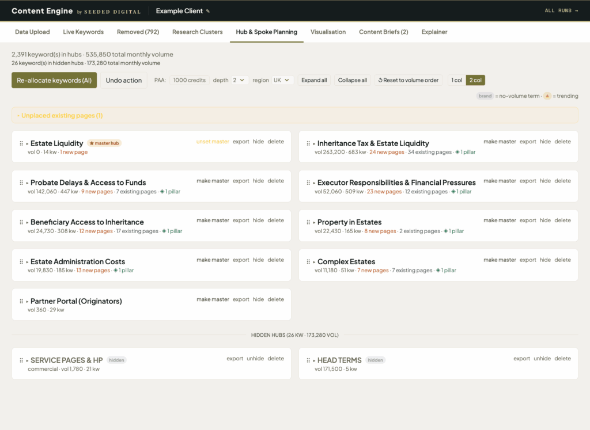Open the Content Briefs (2) tab

[x=383, y=32]
